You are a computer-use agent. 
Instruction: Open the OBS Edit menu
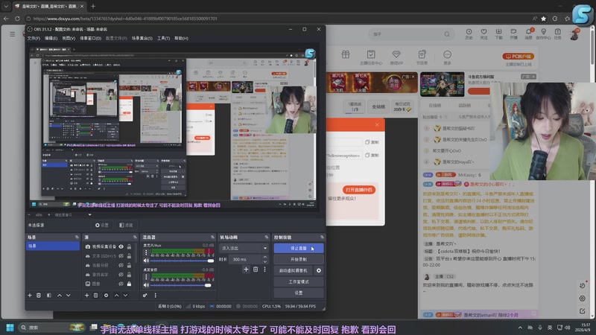coord(51,39)
